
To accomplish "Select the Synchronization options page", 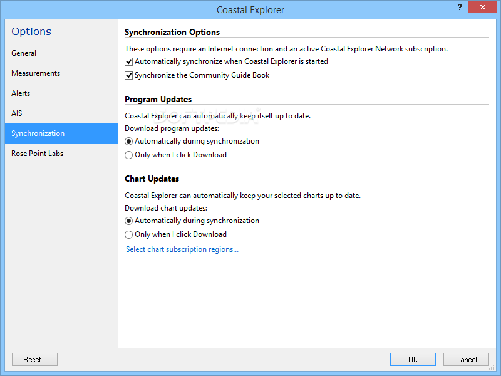I will (x=61, y=133).
